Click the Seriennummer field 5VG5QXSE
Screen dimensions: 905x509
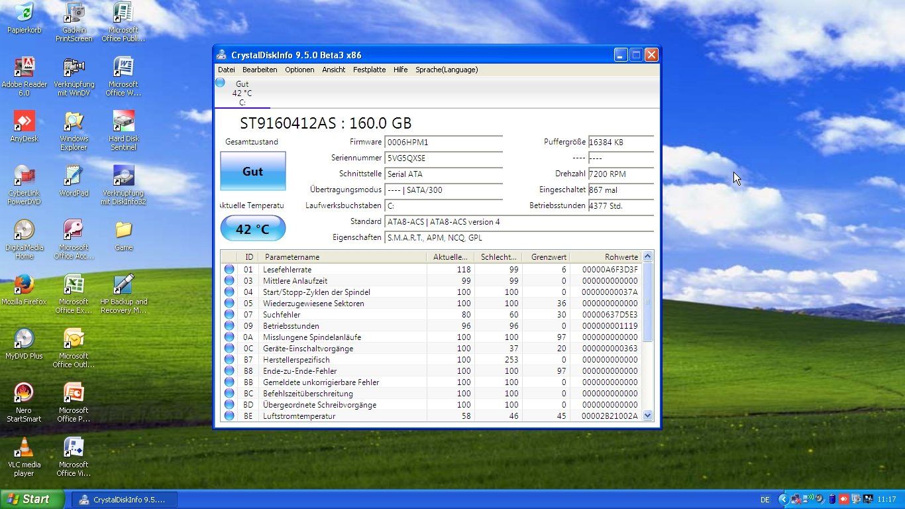(x=443, y=158)
